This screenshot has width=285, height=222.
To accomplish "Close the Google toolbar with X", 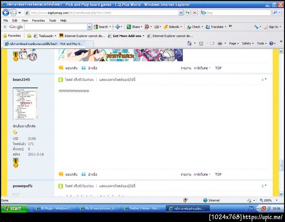I will 5,27.
